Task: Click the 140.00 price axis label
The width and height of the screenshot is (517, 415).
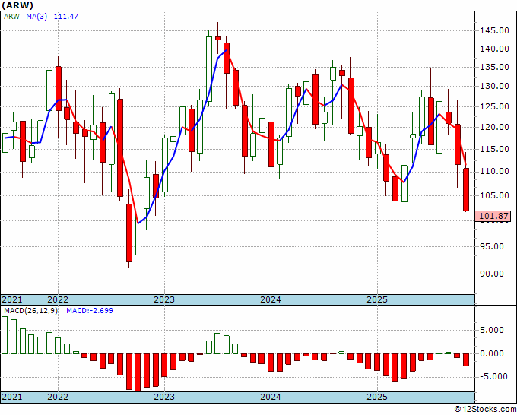Action: click(x=494, y=49)
